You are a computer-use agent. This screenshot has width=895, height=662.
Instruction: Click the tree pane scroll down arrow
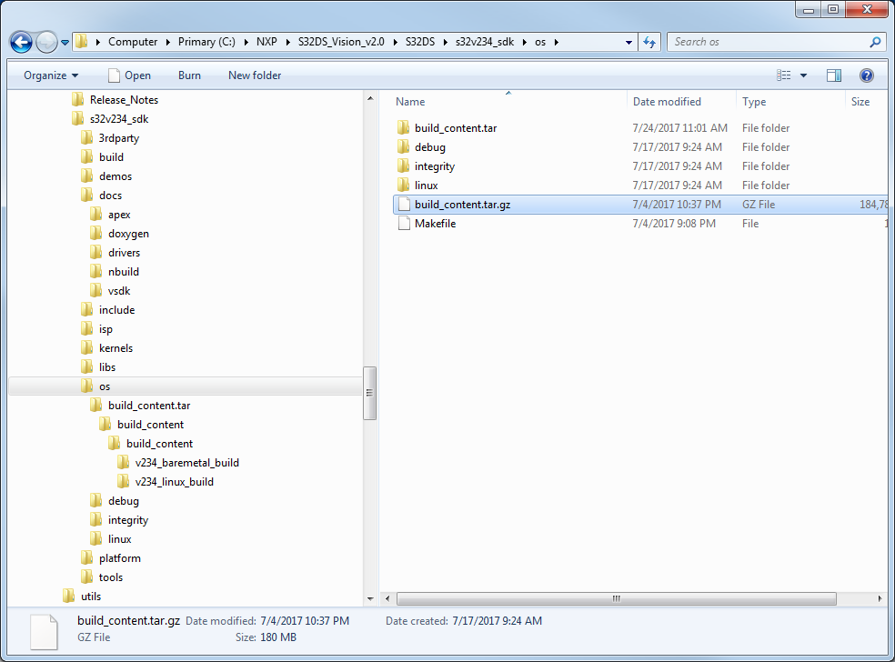coord(370,598)
